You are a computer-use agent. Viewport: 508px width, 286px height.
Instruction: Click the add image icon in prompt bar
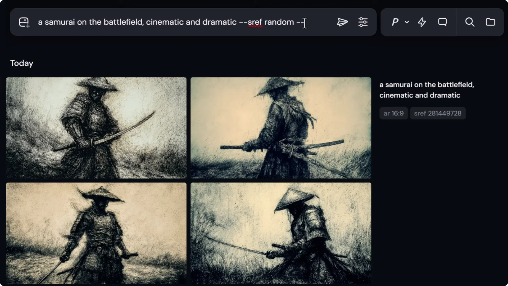click(24, 22)
